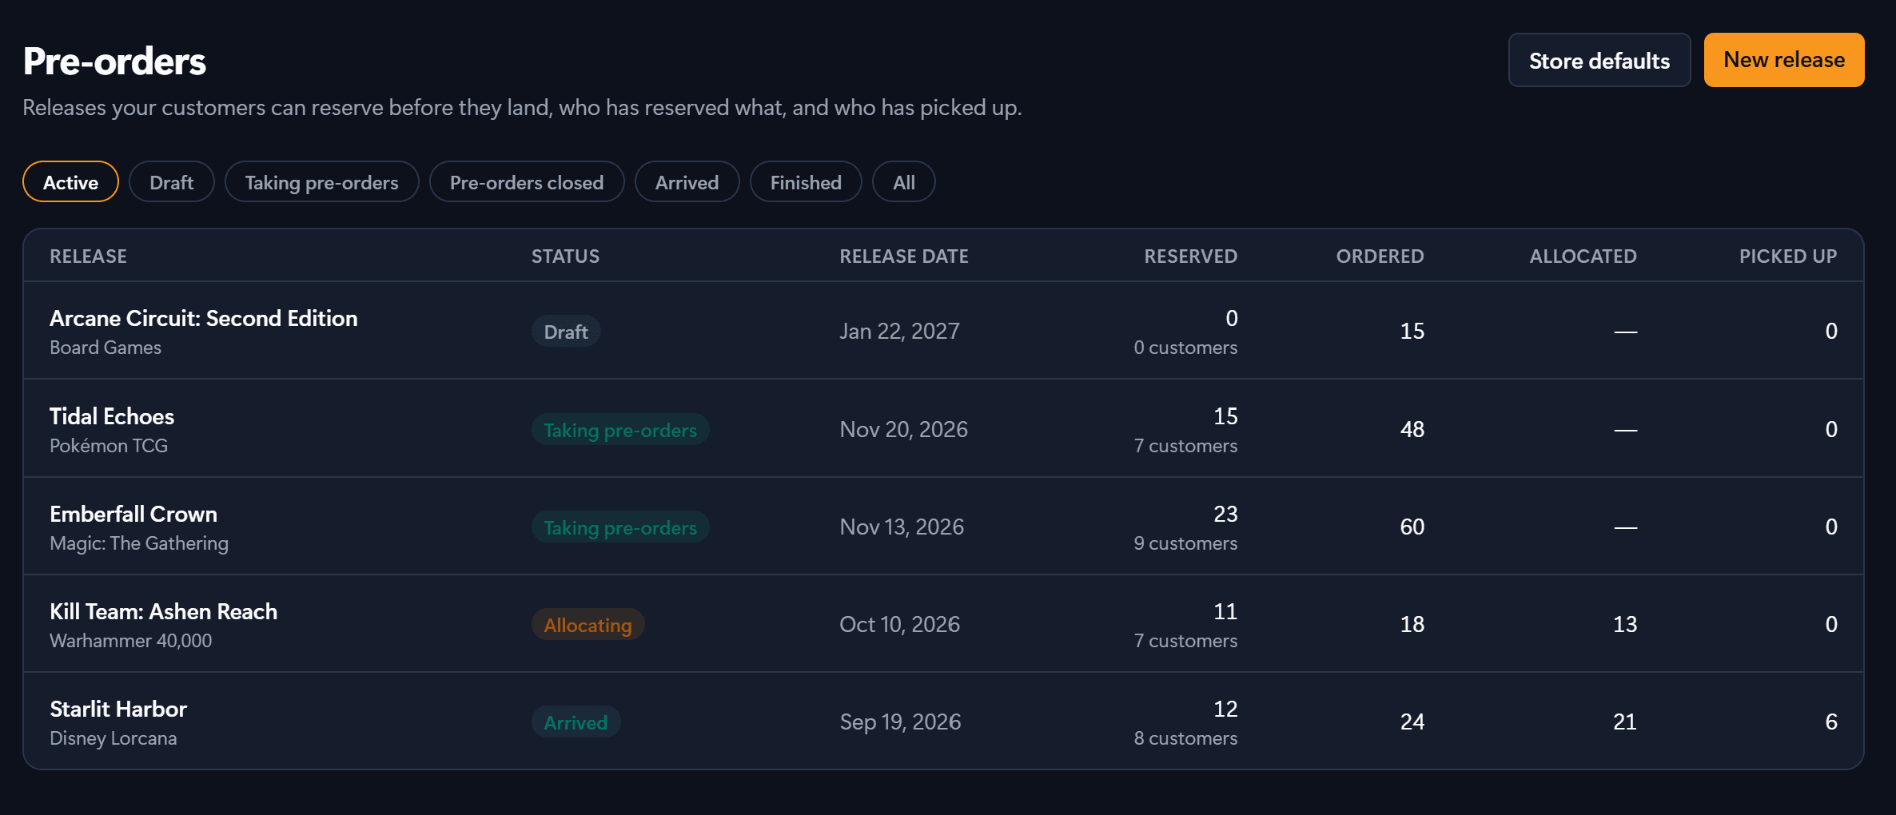Click the Warhammer 40,000 category label
This screenshot has height=815, width=1896.
pyautogui.click(x=130, y=641)
